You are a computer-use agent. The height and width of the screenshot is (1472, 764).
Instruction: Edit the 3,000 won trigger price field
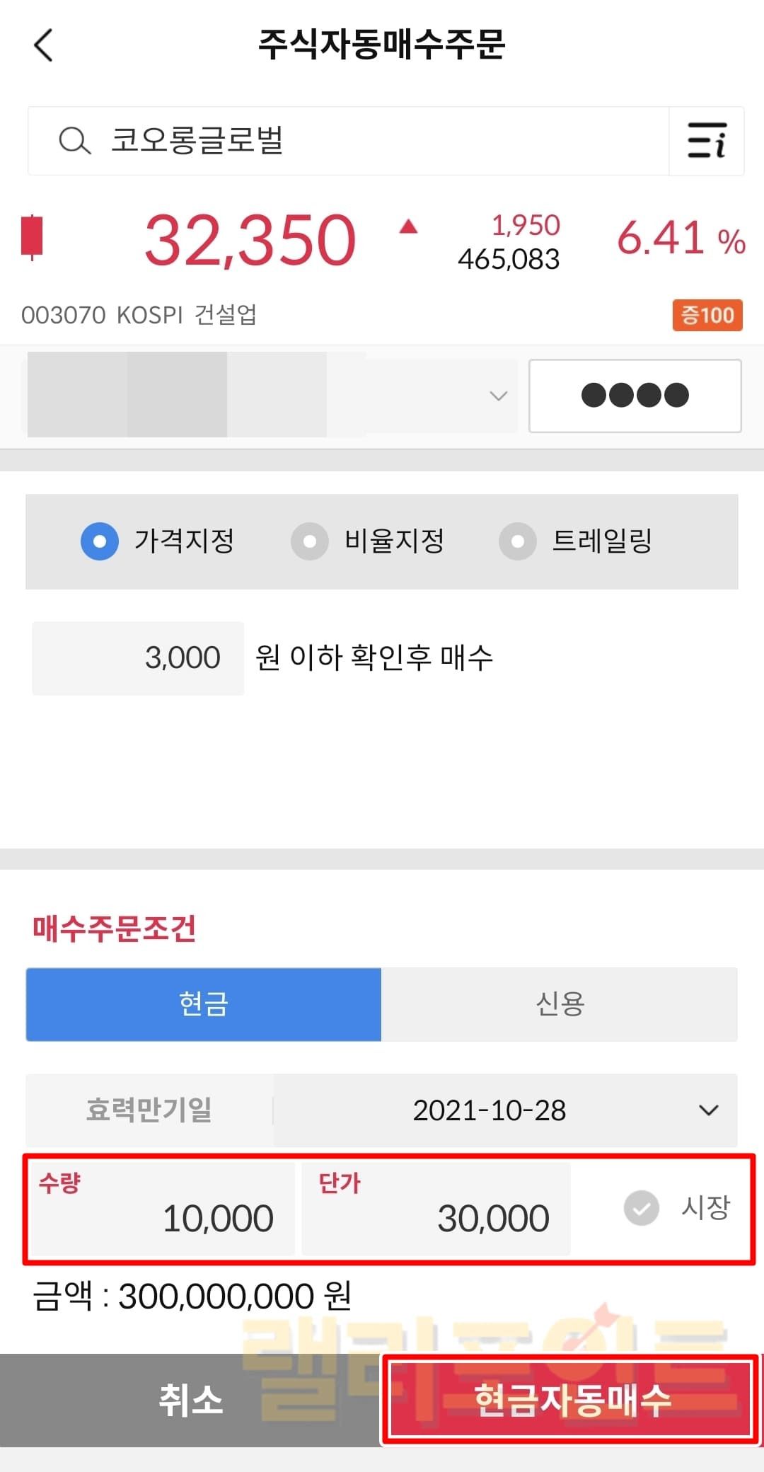pyautogui.click(x=139, y=658)
